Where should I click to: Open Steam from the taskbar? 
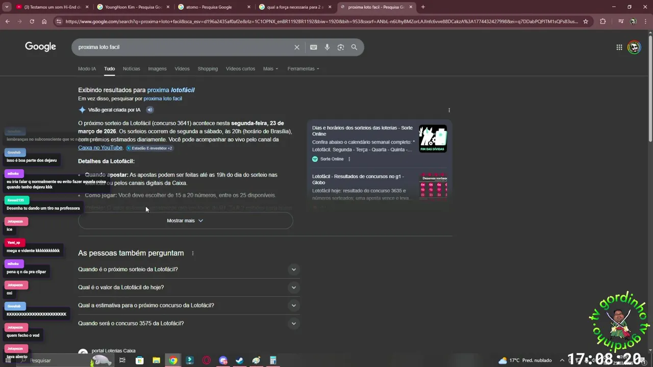click(x=239, y=360)
